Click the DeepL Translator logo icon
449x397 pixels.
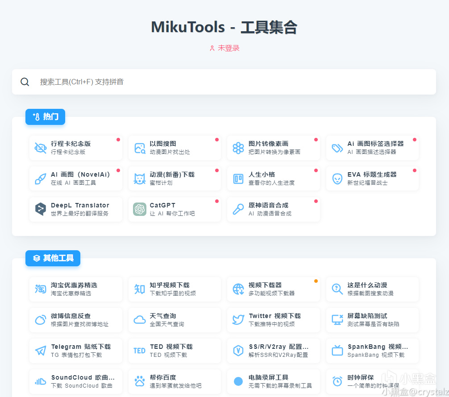point(40,209)
